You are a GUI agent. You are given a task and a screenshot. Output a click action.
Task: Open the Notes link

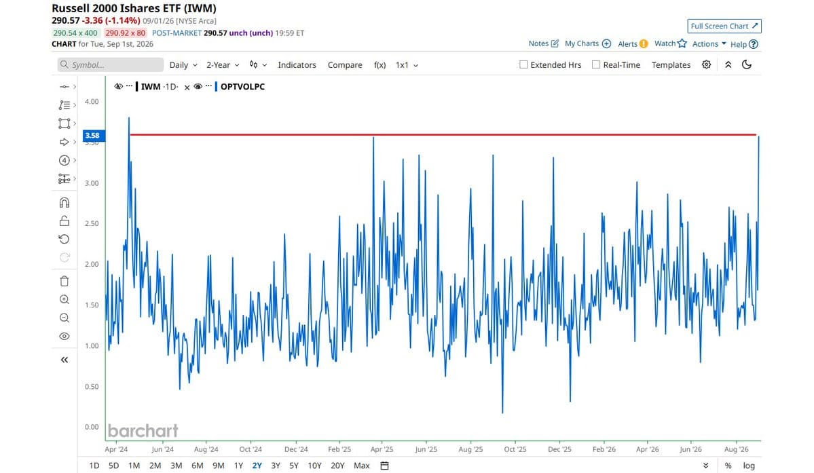click(x=544, y=43)
